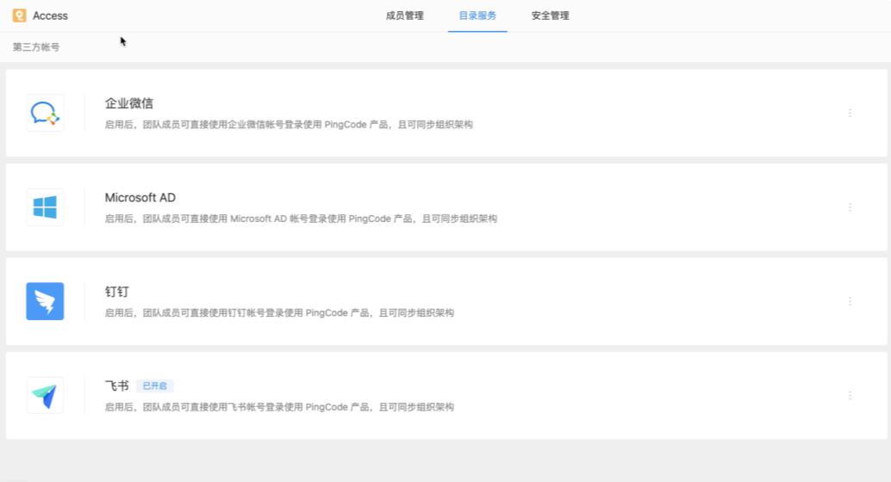This screenshot has height=482, width=891.
Task: Click description mentioning Microsoft AD 帐号登录
Action: (x=301, y=219)
